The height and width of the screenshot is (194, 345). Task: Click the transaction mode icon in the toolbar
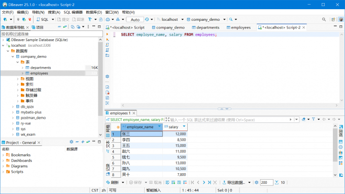90,19
